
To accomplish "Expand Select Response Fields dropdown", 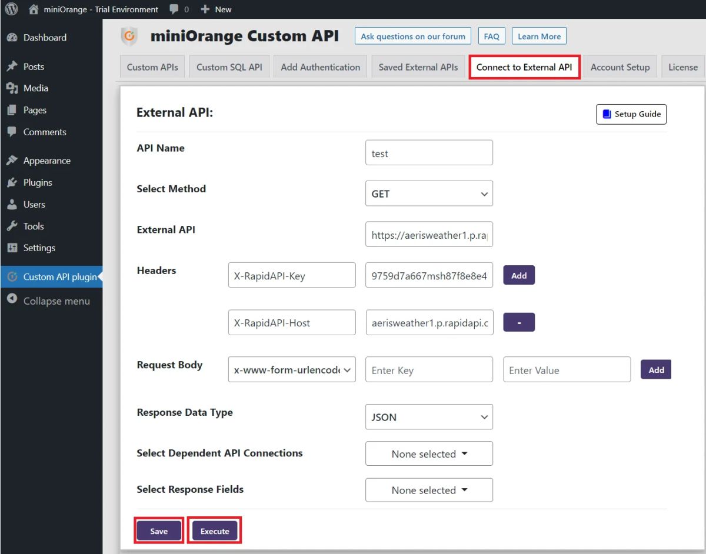I will [x=429, y=490].
